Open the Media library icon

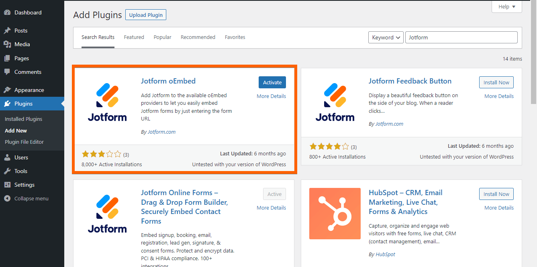[x=7, y=44]
